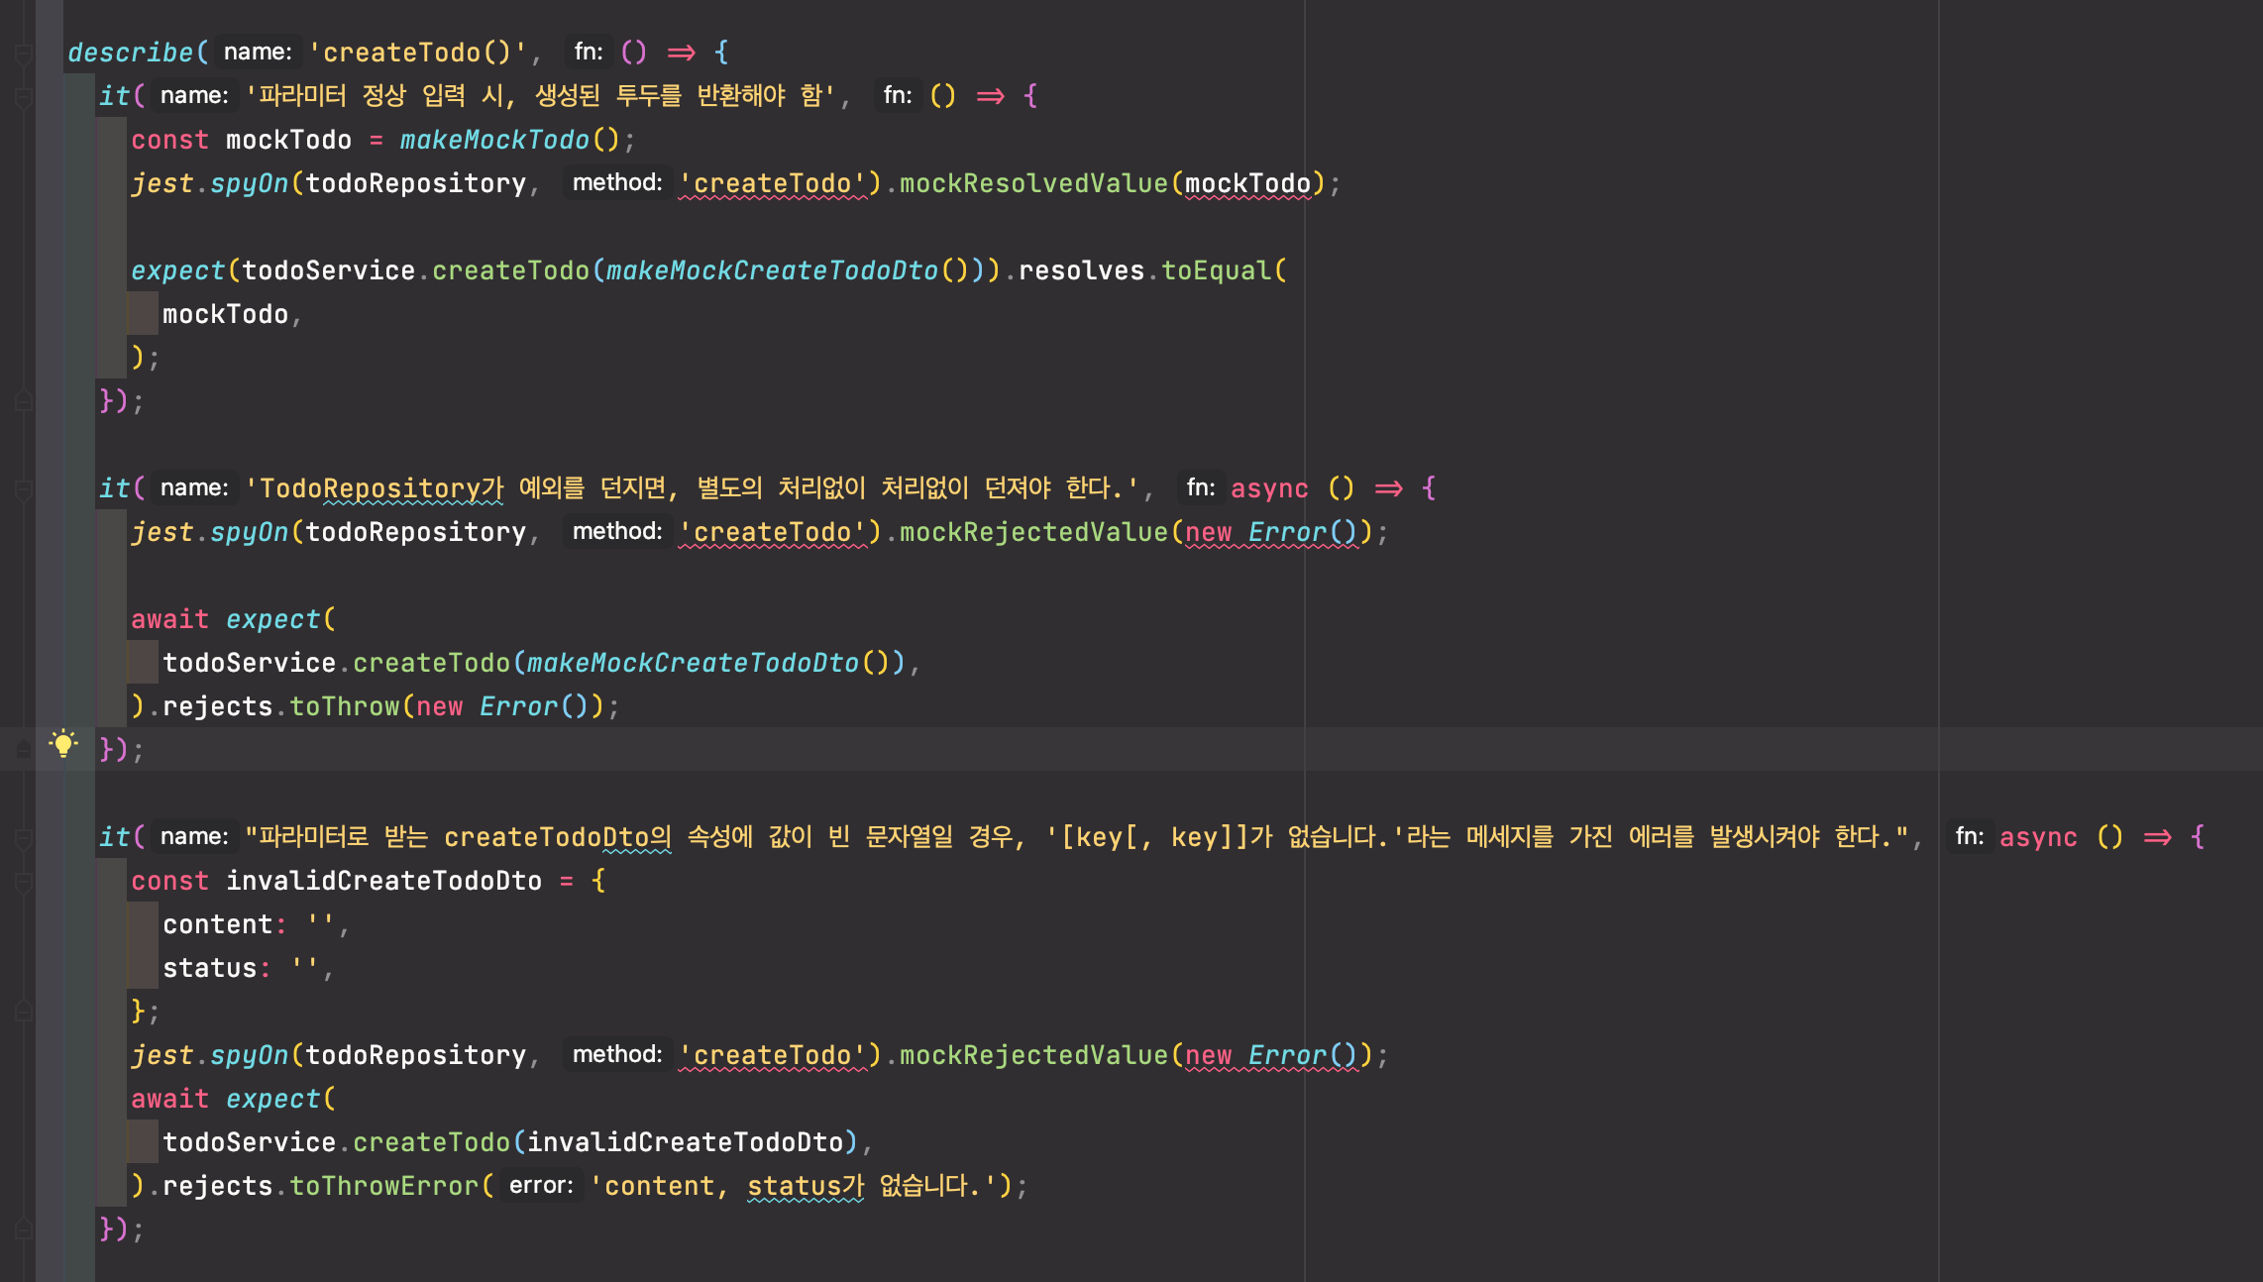Click the empty string value of status

pos(304,968)
